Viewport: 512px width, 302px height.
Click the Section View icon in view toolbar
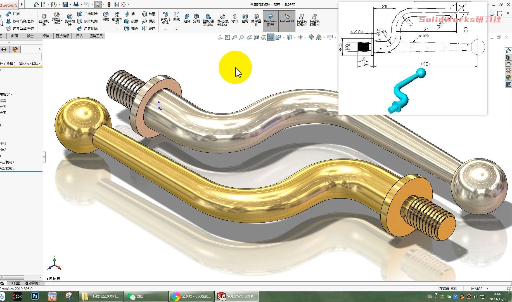click(x=256, y=37)
